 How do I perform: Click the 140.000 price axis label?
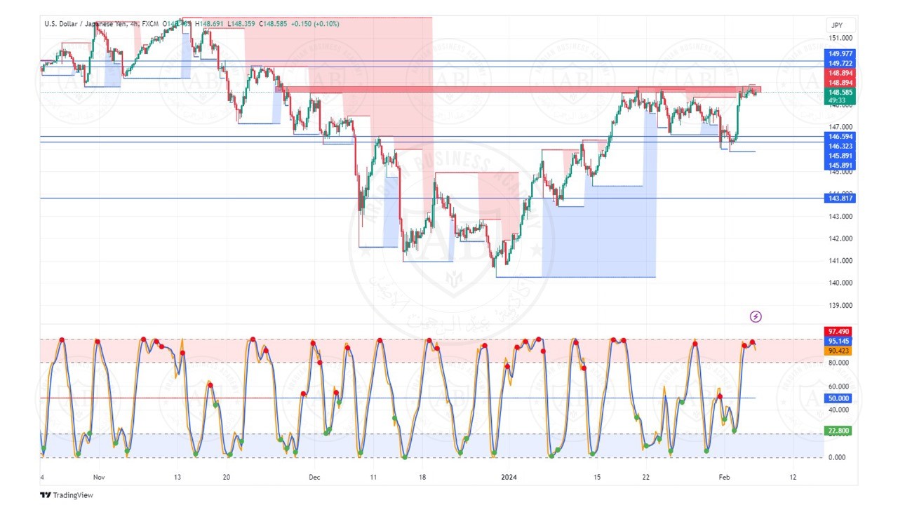tap(840, 283)
